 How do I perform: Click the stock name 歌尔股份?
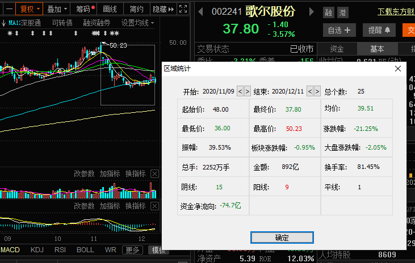(270, 11)
